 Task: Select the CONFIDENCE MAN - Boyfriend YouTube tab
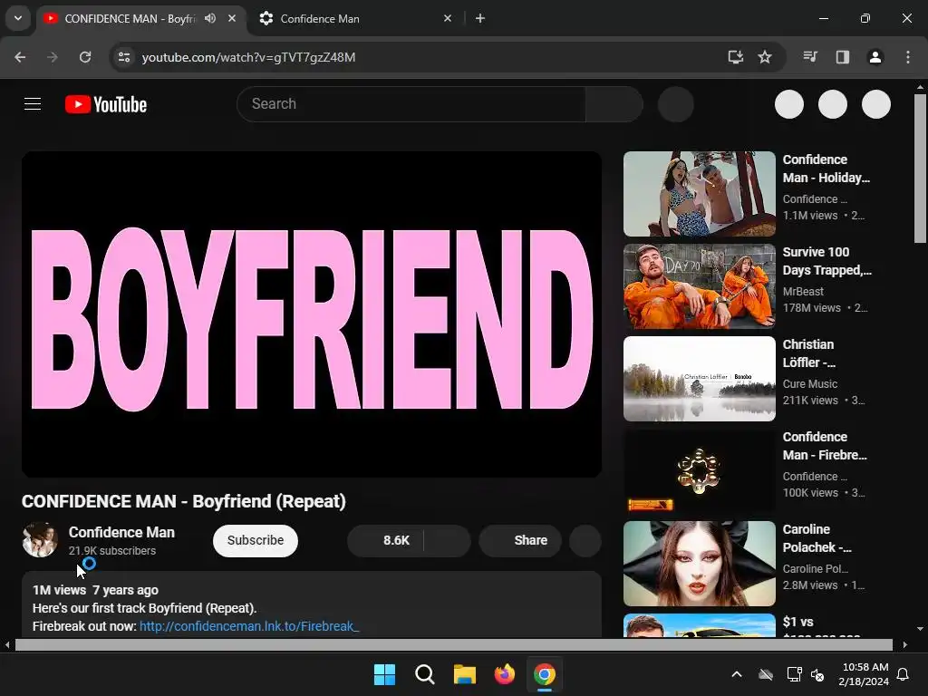[130, 18]
